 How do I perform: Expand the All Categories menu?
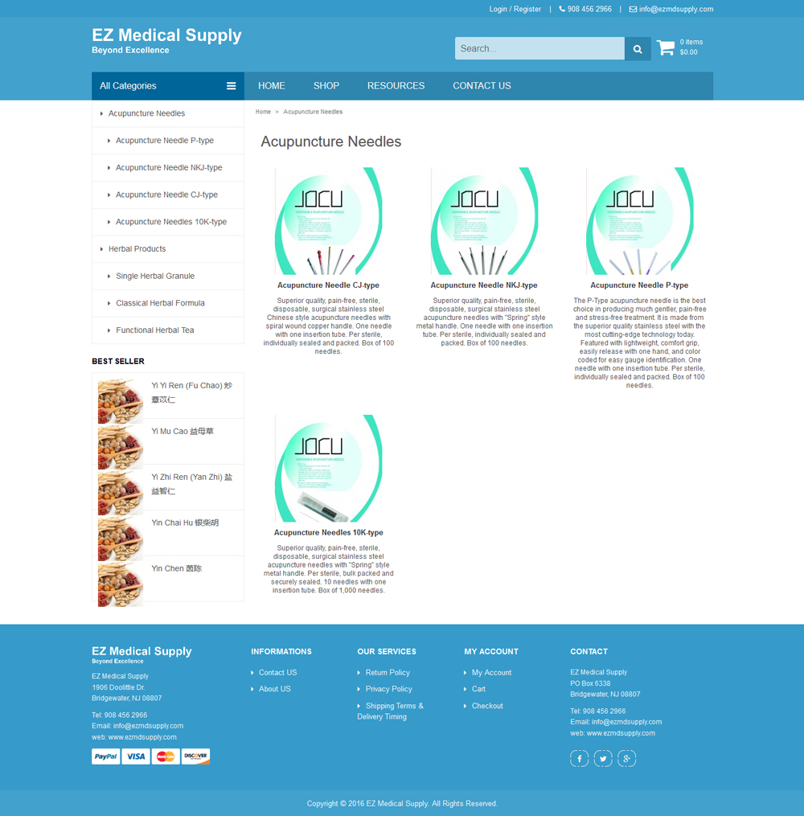(168, 86)
